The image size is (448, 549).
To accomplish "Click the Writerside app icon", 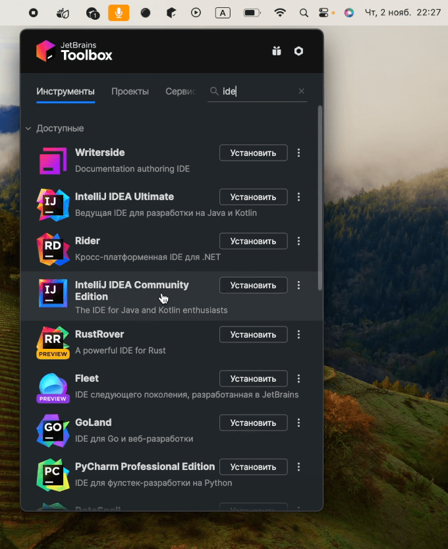I will tap(53, 161).
